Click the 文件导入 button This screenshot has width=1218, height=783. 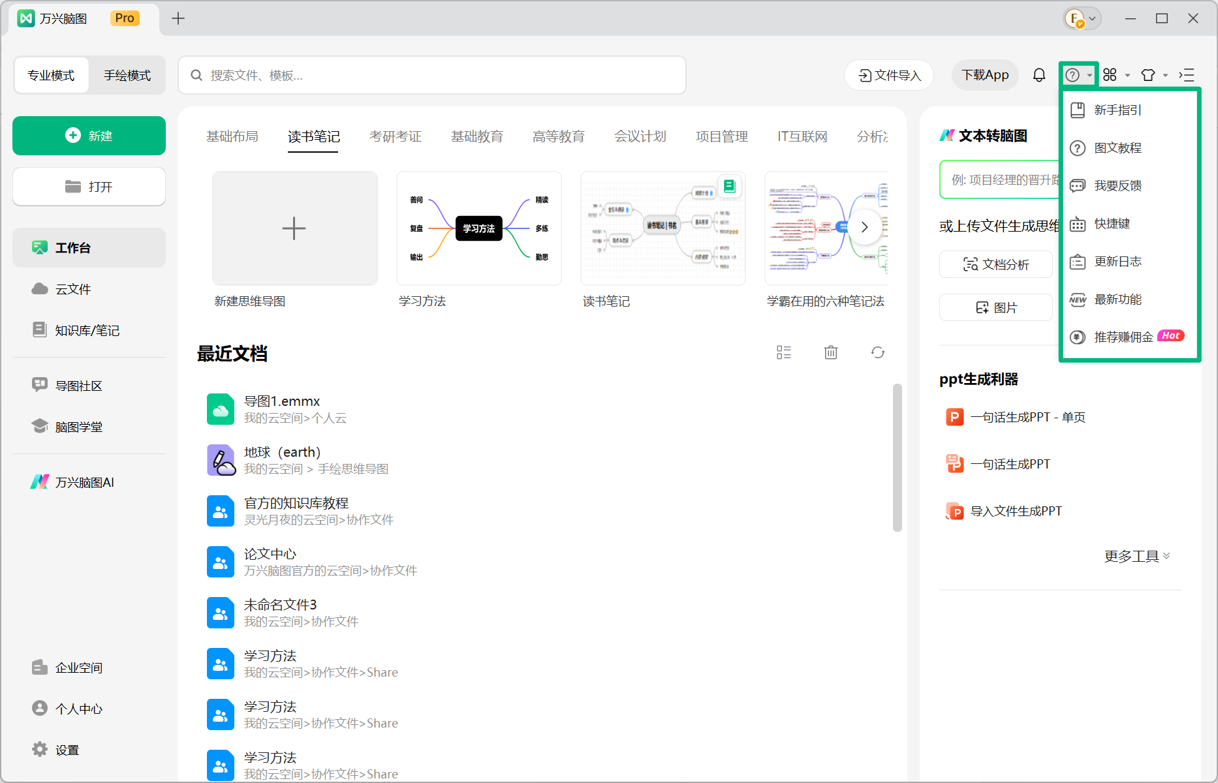tap(889, 75)
